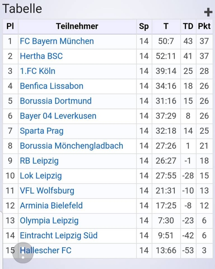This screenshot has width=215, height=269.
Task: Select Sparta Prag team link
Action: 42,131
